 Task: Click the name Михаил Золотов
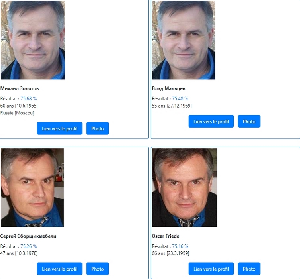coord(20,88)
